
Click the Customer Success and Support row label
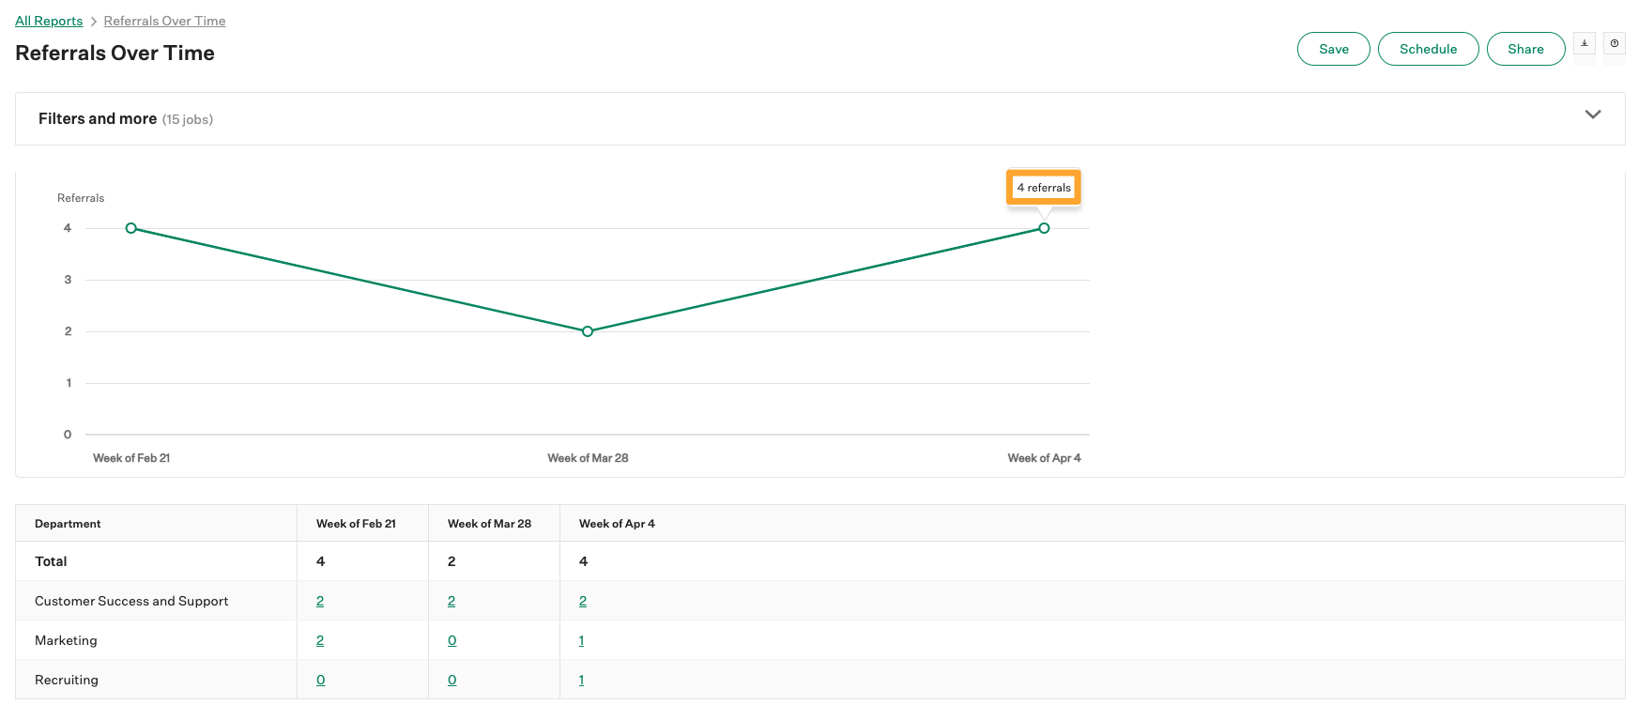(x=131, y=601)
